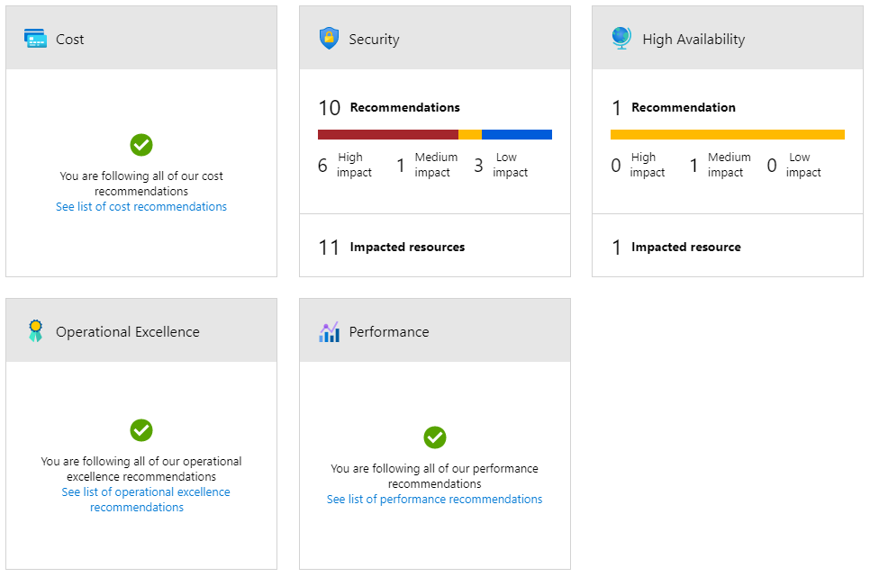Viewport: 870px width, 577px height.
Task: Select the blue low impact bar segment
Action: tap(517, 134)
